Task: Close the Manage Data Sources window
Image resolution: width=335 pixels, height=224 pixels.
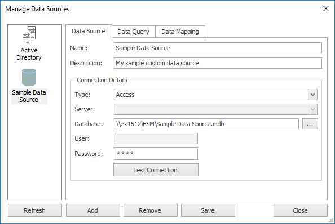Action: (326, 8)
